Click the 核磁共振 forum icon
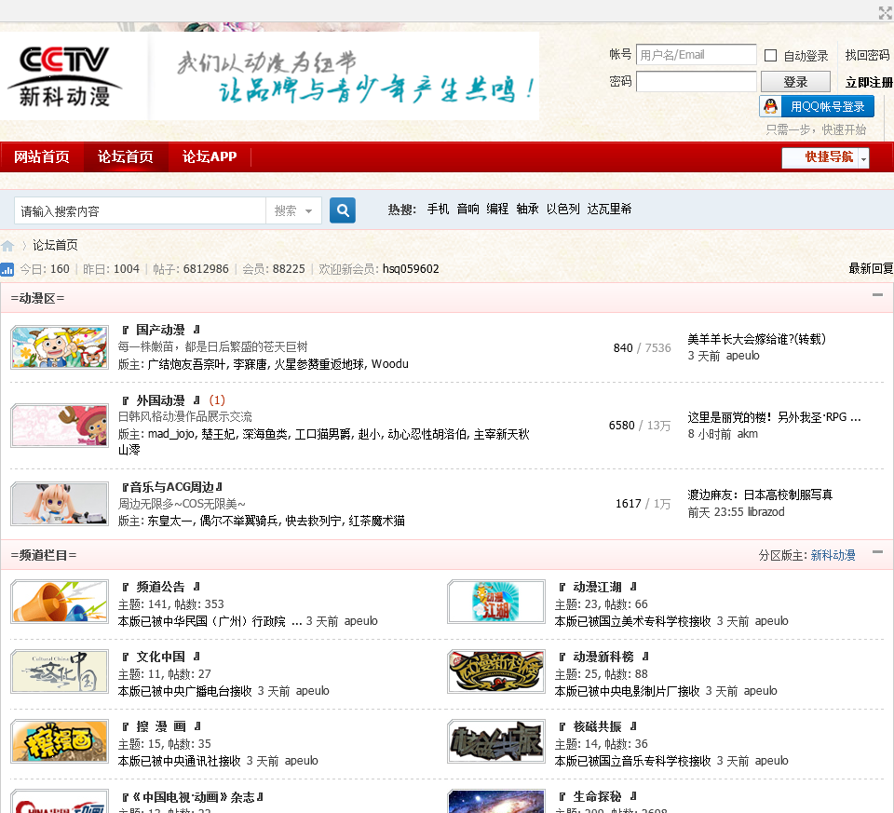Image resolution: width=894 pixels, height=813 pixels. pos(496,741)
